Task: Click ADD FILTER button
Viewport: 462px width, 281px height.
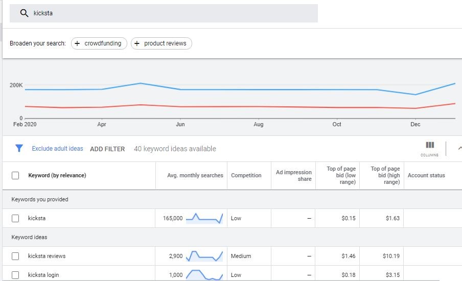Action: 107,149
